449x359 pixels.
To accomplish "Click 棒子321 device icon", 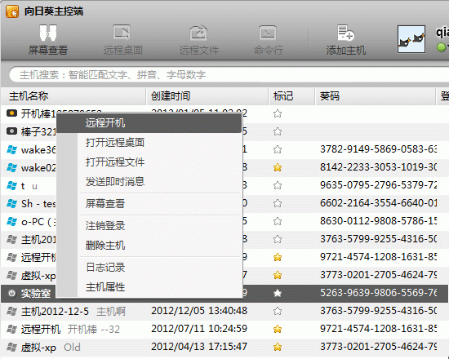I will pyautogui.click(x=11, y=131).
